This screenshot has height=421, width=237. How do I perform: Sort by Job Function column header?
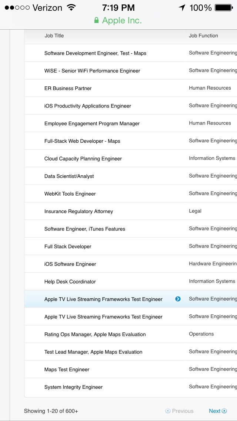[203, 36]
